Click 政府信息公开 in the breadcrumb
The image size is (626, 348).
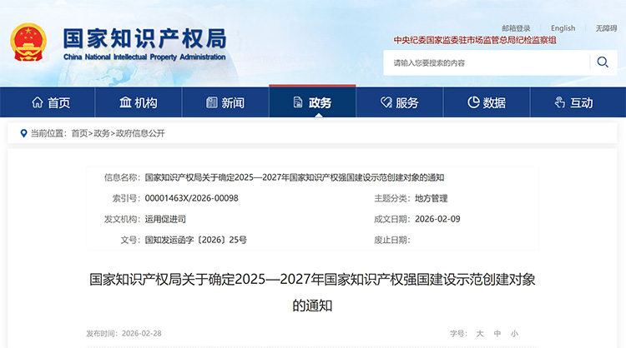click(x=139, y=133)
